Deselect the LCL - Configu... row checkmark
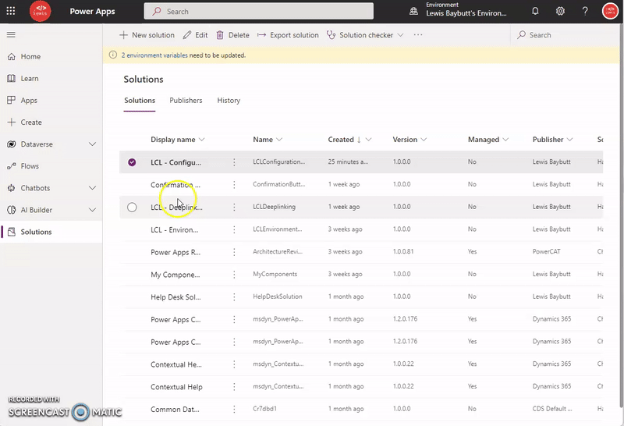This screenshot has height=426, width=624. pos(132,162)
